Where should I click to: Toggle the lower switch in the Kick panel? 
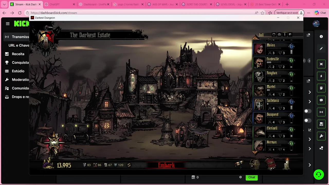308,121
